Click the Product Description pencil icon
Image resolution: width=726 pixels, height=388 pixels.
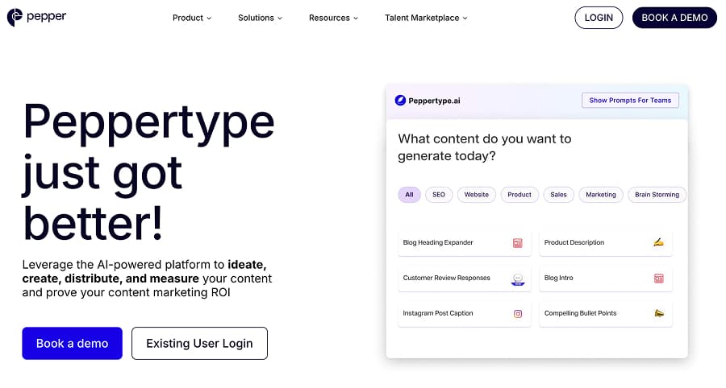[x=658, y=242]
